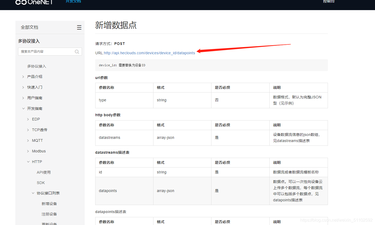This screenshot has height=225, width=375.
Task: Select the 开发指南 sidebar entry
Action: [35, 109]
